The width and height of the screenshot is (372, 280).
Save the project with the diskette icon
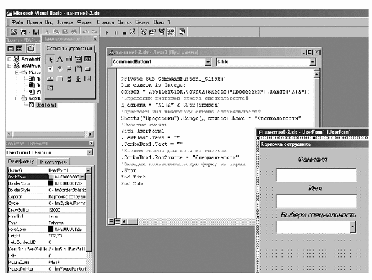tap(36, 32)
